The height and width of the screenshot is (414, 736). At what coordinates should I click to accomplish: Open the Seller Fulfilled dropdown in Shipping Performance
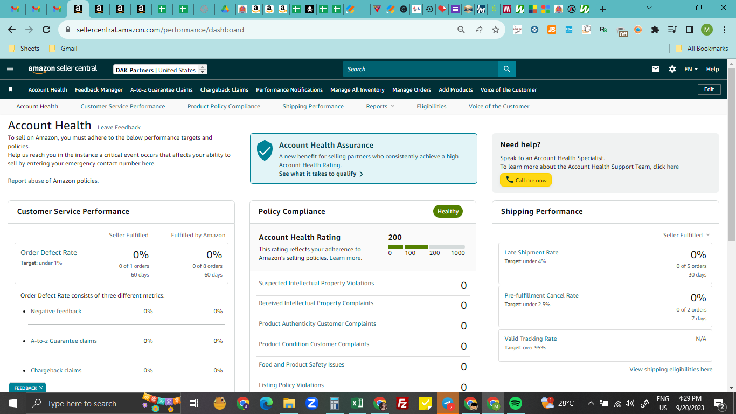[x=686, y=235]
